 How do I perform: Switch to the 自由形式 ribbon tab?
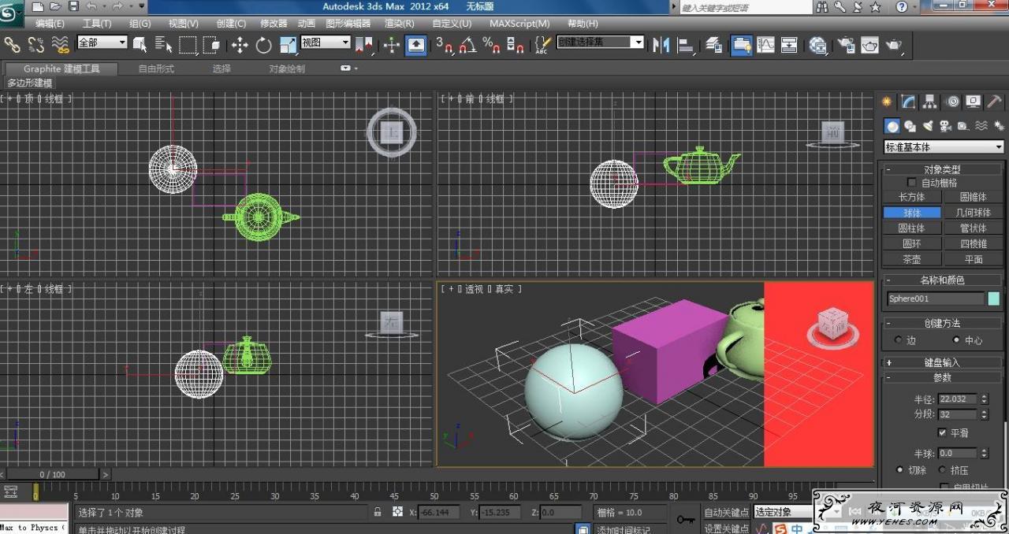pyautogui.click(x=156, y=69)
